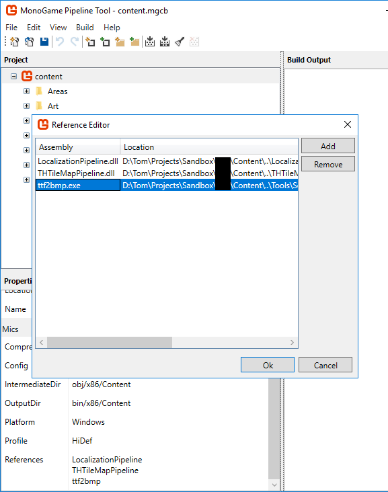388x492 pixels.
Task: Click the MonoGame logo in the main title bar
Action: [x=11, y=10]
